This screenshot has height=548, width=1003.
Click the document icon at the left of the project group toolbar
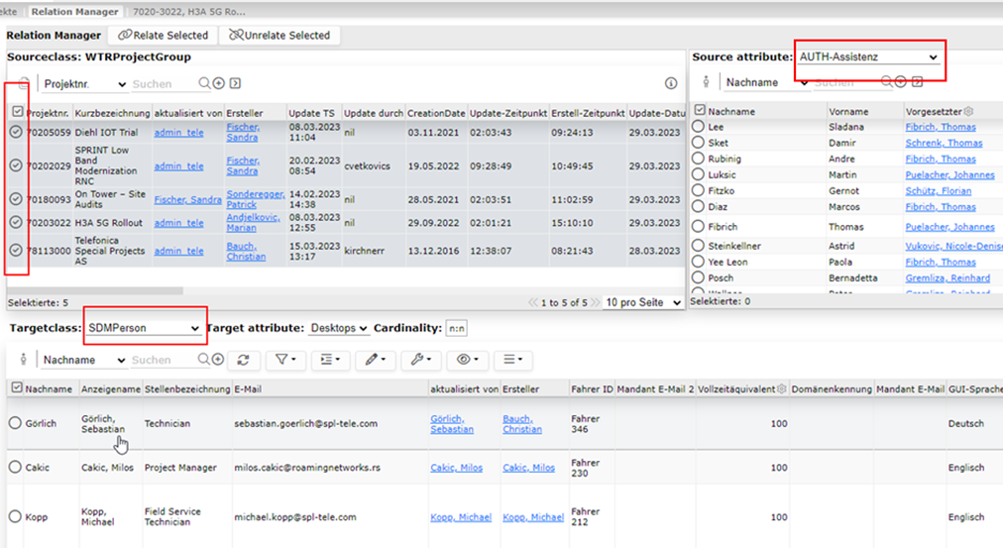[23, 83]
